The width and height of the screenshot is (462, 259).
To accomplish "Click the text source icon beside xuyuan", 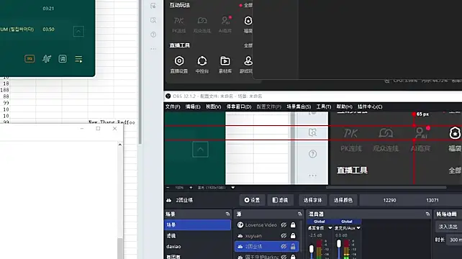I will click(240, 236).
